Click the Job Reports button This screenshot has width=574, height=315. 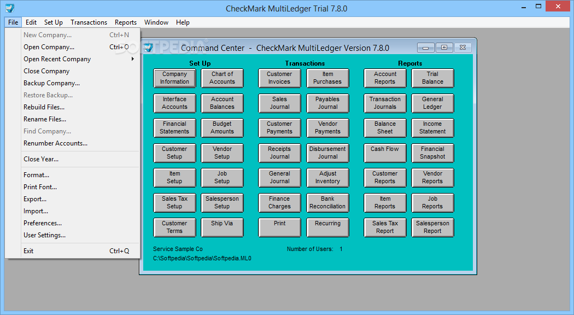(433, 202)
